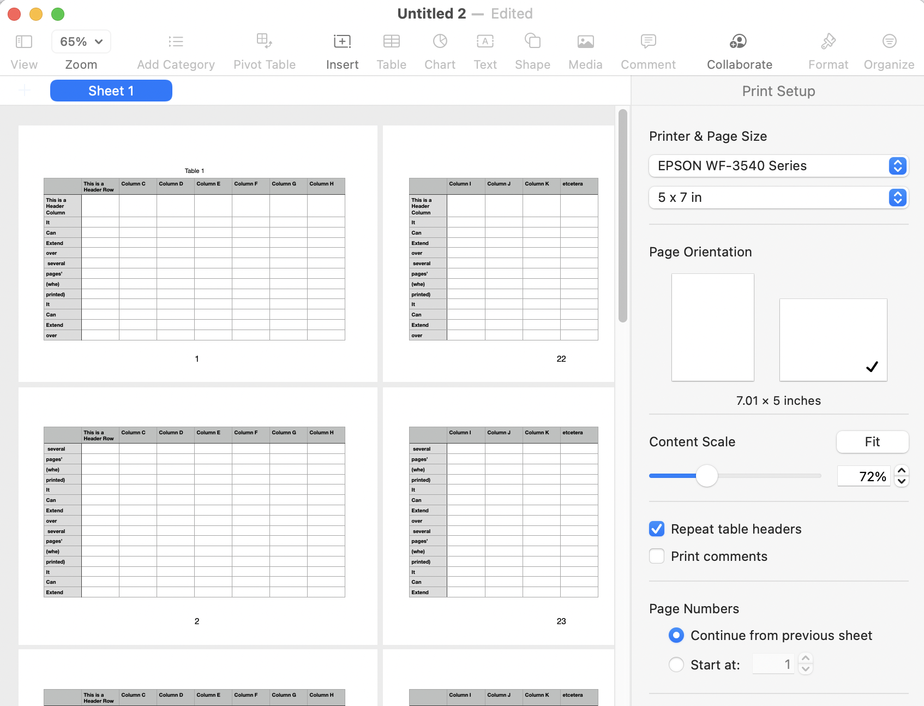
Task: Click the Media toolbar icon
Action: 586,41
